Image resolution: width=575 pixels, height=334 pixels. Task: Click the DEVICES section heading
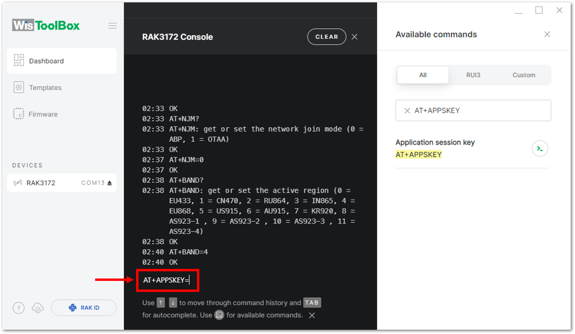27,165
